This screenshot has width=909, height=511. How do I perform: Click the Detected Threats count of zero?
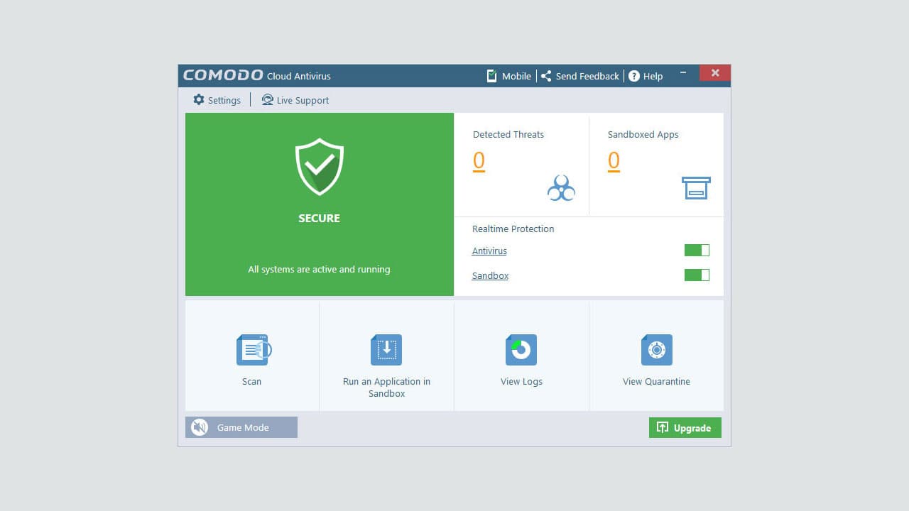tap(479, 161)
